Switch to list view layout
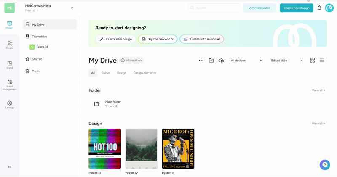The width and height of the screenshot is (337, 177). click(x=322, y=61)
